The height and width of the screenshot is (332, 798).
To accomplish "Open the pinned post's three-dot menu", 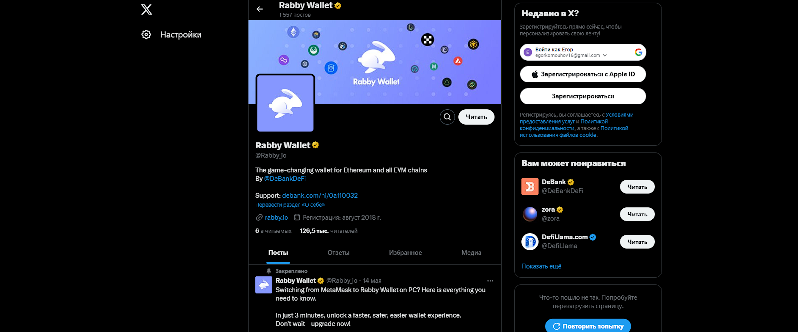I will pyautogui.click(x=490, y=281).
